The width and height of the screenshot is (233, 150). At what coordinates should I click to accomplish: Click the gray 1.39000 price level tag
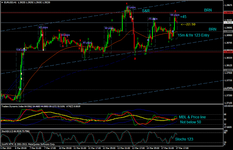click(x=228, y=32)
